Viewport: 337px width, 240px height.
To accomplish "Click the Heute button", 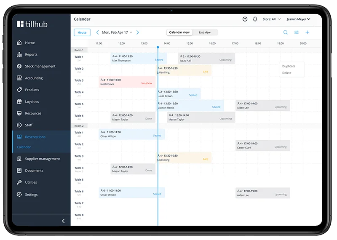I will click(82, 32).
